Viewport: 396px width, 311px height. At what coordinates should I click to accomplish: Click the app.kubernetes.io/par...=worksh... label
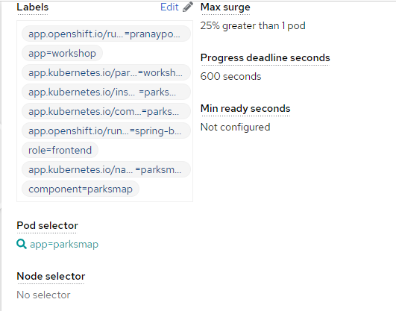[x=106, y=73]
